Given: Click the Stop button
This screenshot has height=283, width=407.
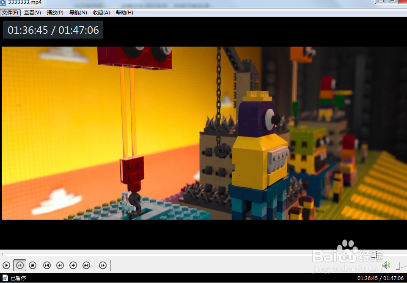Looking at the screenshot, I should tap(33, 265).
